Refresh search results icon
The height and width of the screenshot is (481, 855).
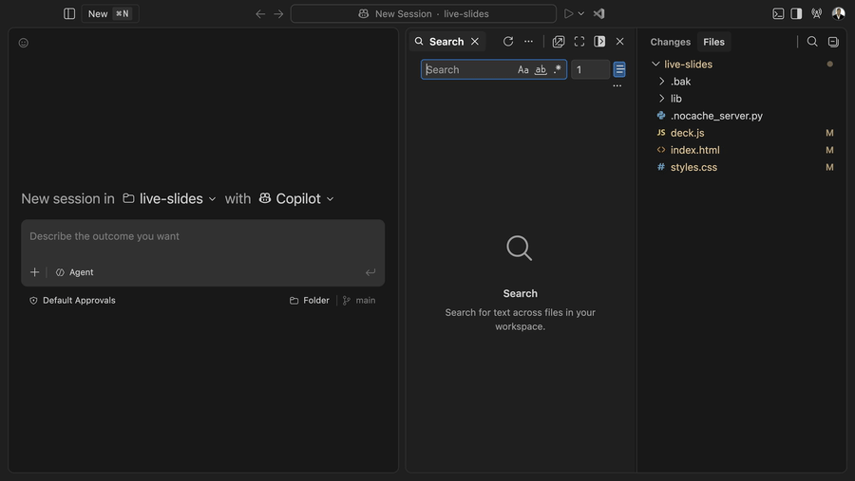pyautogui.click(x=508, y=42)
